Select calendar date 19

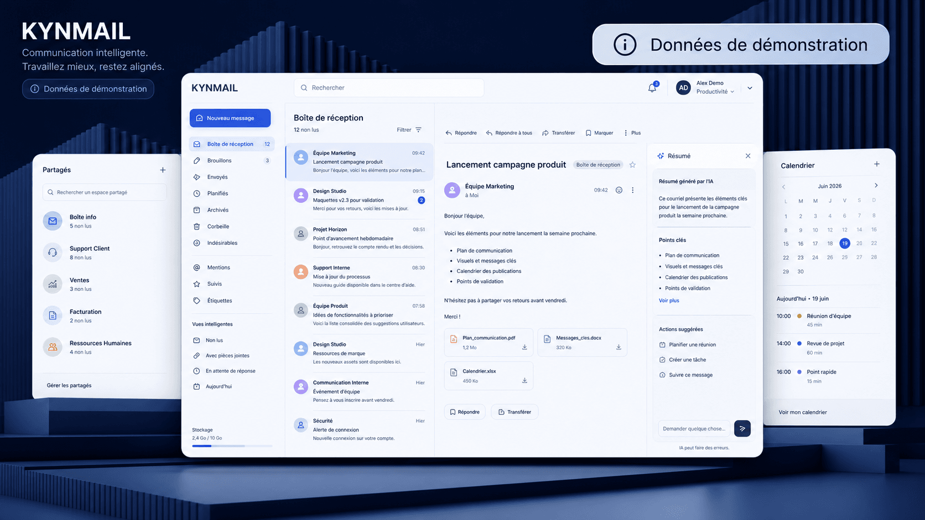coord(844,243)
